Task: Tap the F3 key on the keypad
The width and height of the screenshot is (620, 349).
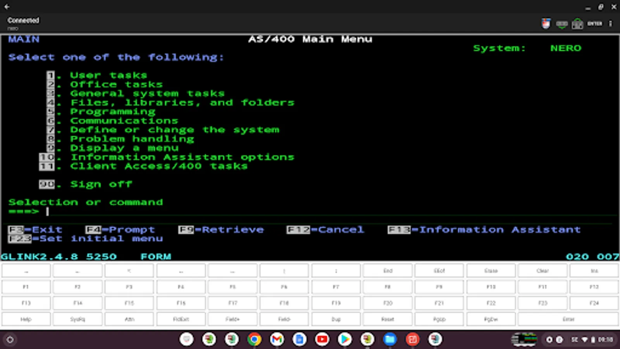Action: click(129, 287)
